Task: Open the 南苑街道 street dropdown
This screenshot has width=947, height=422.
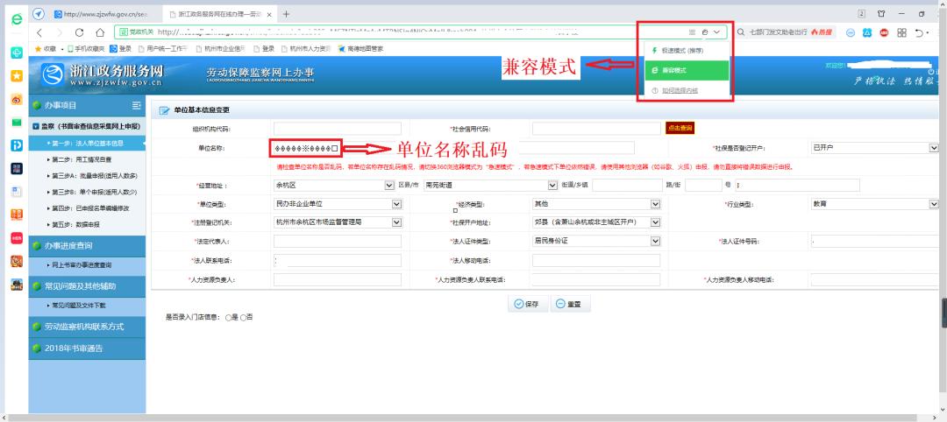Action: (490, 186)
